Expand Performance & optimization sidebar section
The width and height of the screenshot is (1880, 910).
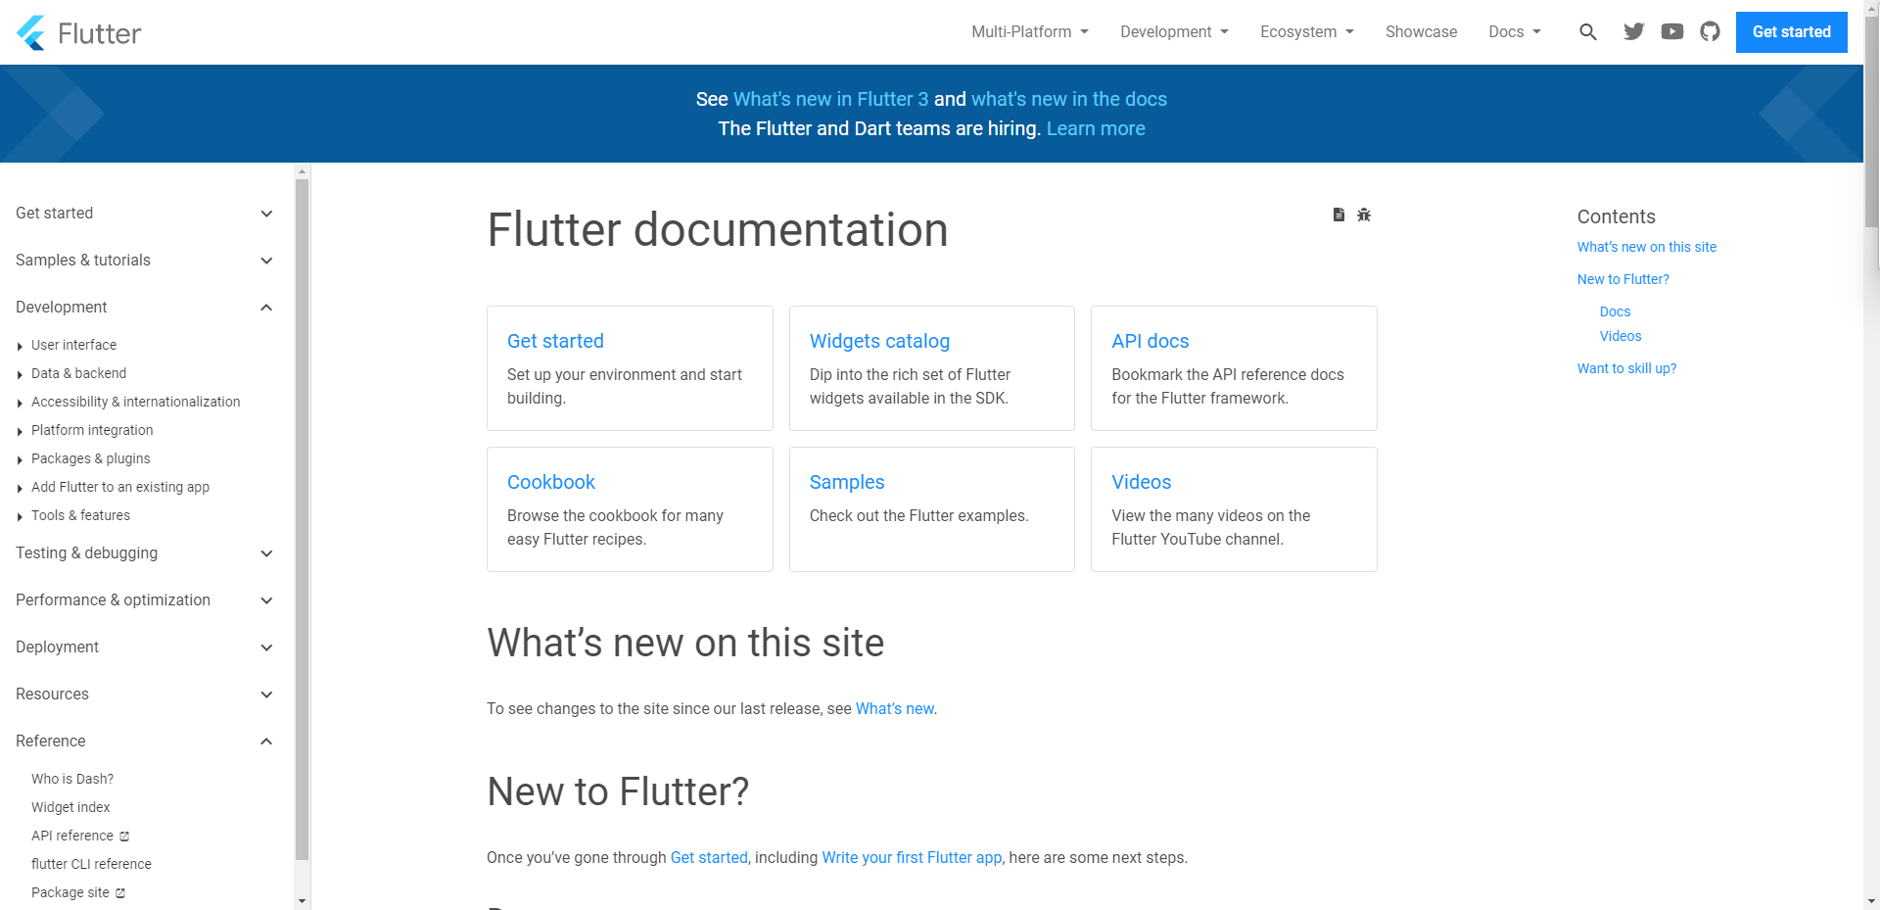tap(145, 600)
